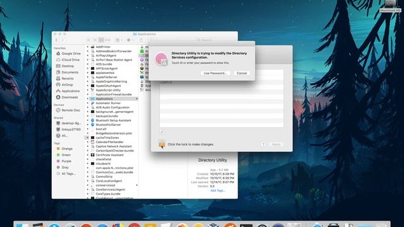Select the LDAPv3 row in services list

222,83
